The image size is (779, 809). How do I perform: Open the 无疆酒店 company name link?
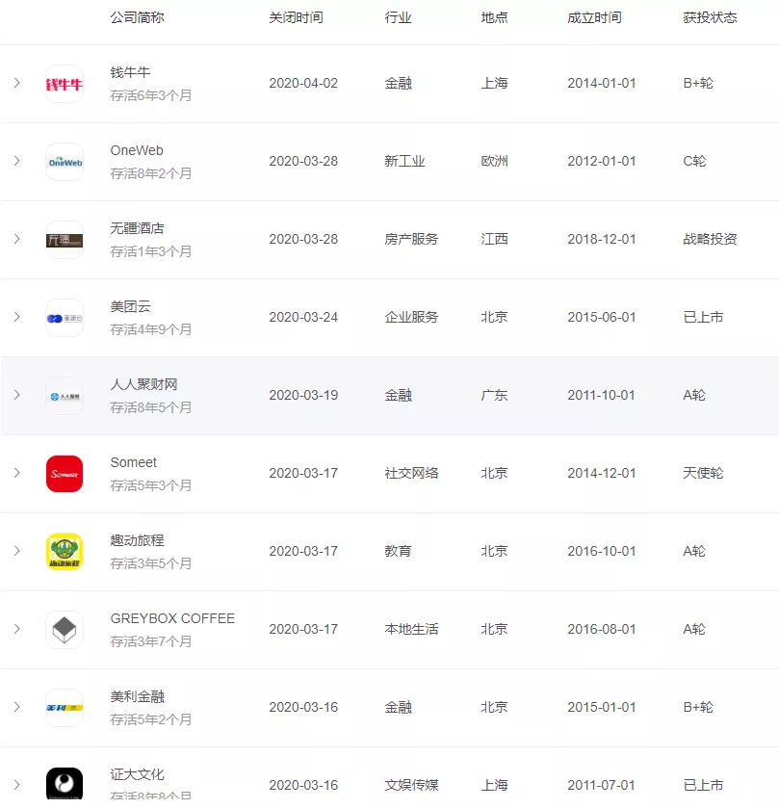(x=138, y=228)
